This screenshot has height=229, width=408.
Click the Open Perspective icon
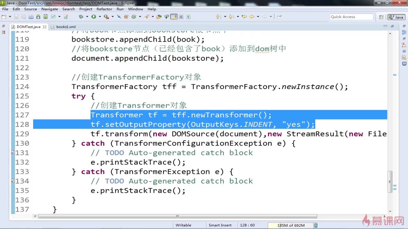381,17
